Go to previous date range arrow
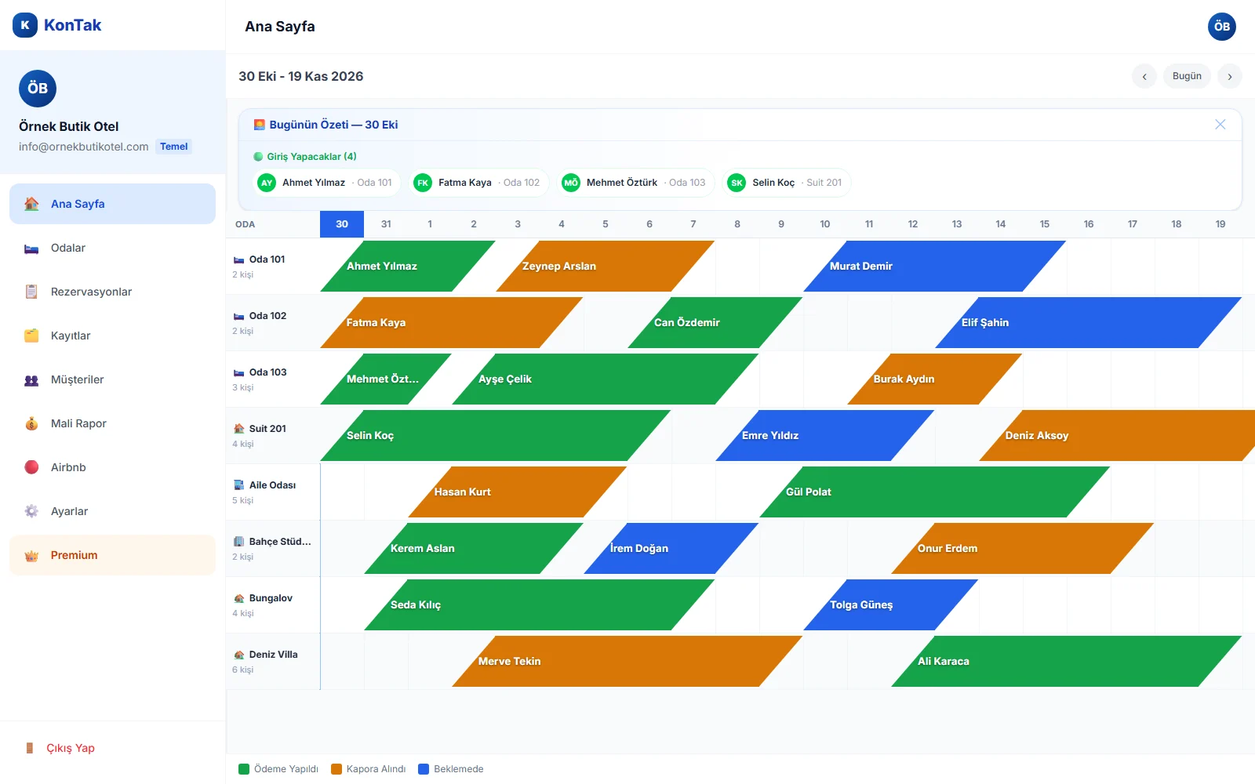This screenshot has width=1255, height=784. (x=1144, y=76)
